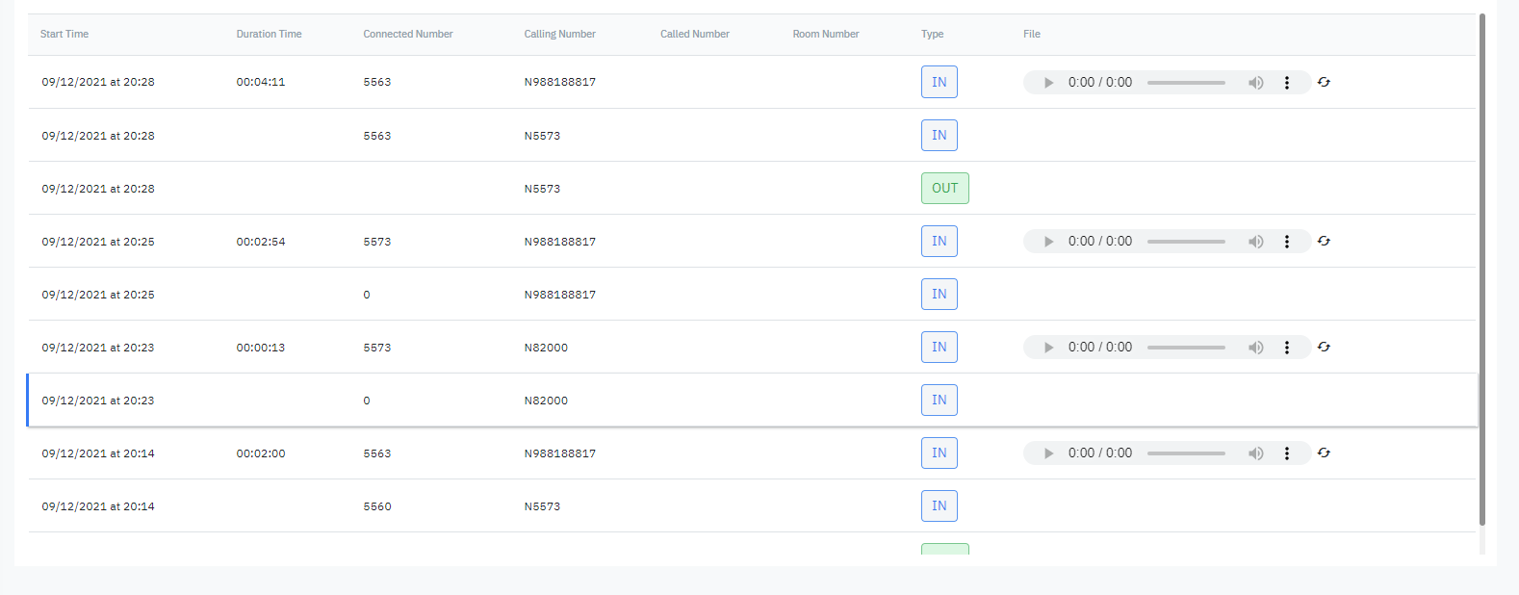Mute the audio of the 00:02:54 recording
This screenshot has width=1519, height=595.
[1255, 242]
